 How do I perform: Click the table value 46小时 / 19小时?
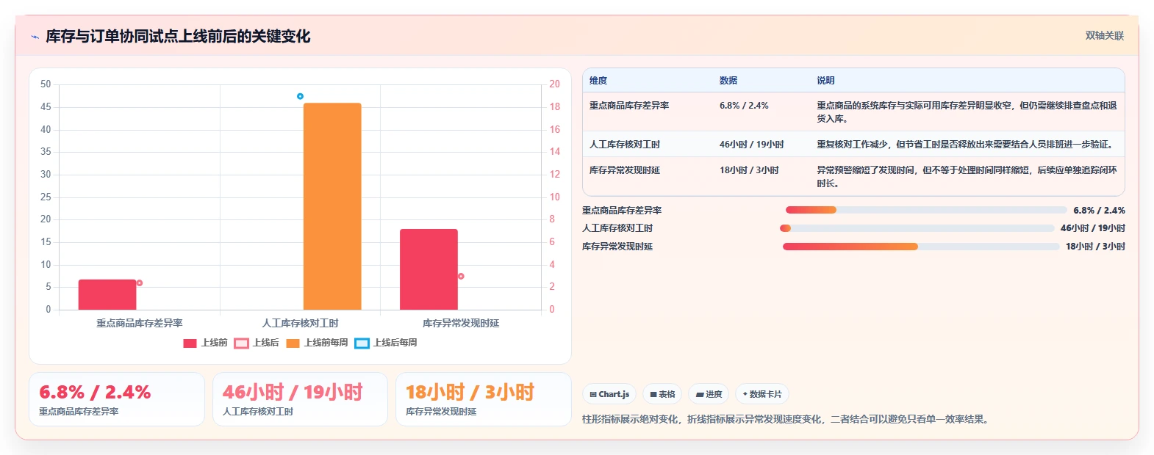coord(752,145)
